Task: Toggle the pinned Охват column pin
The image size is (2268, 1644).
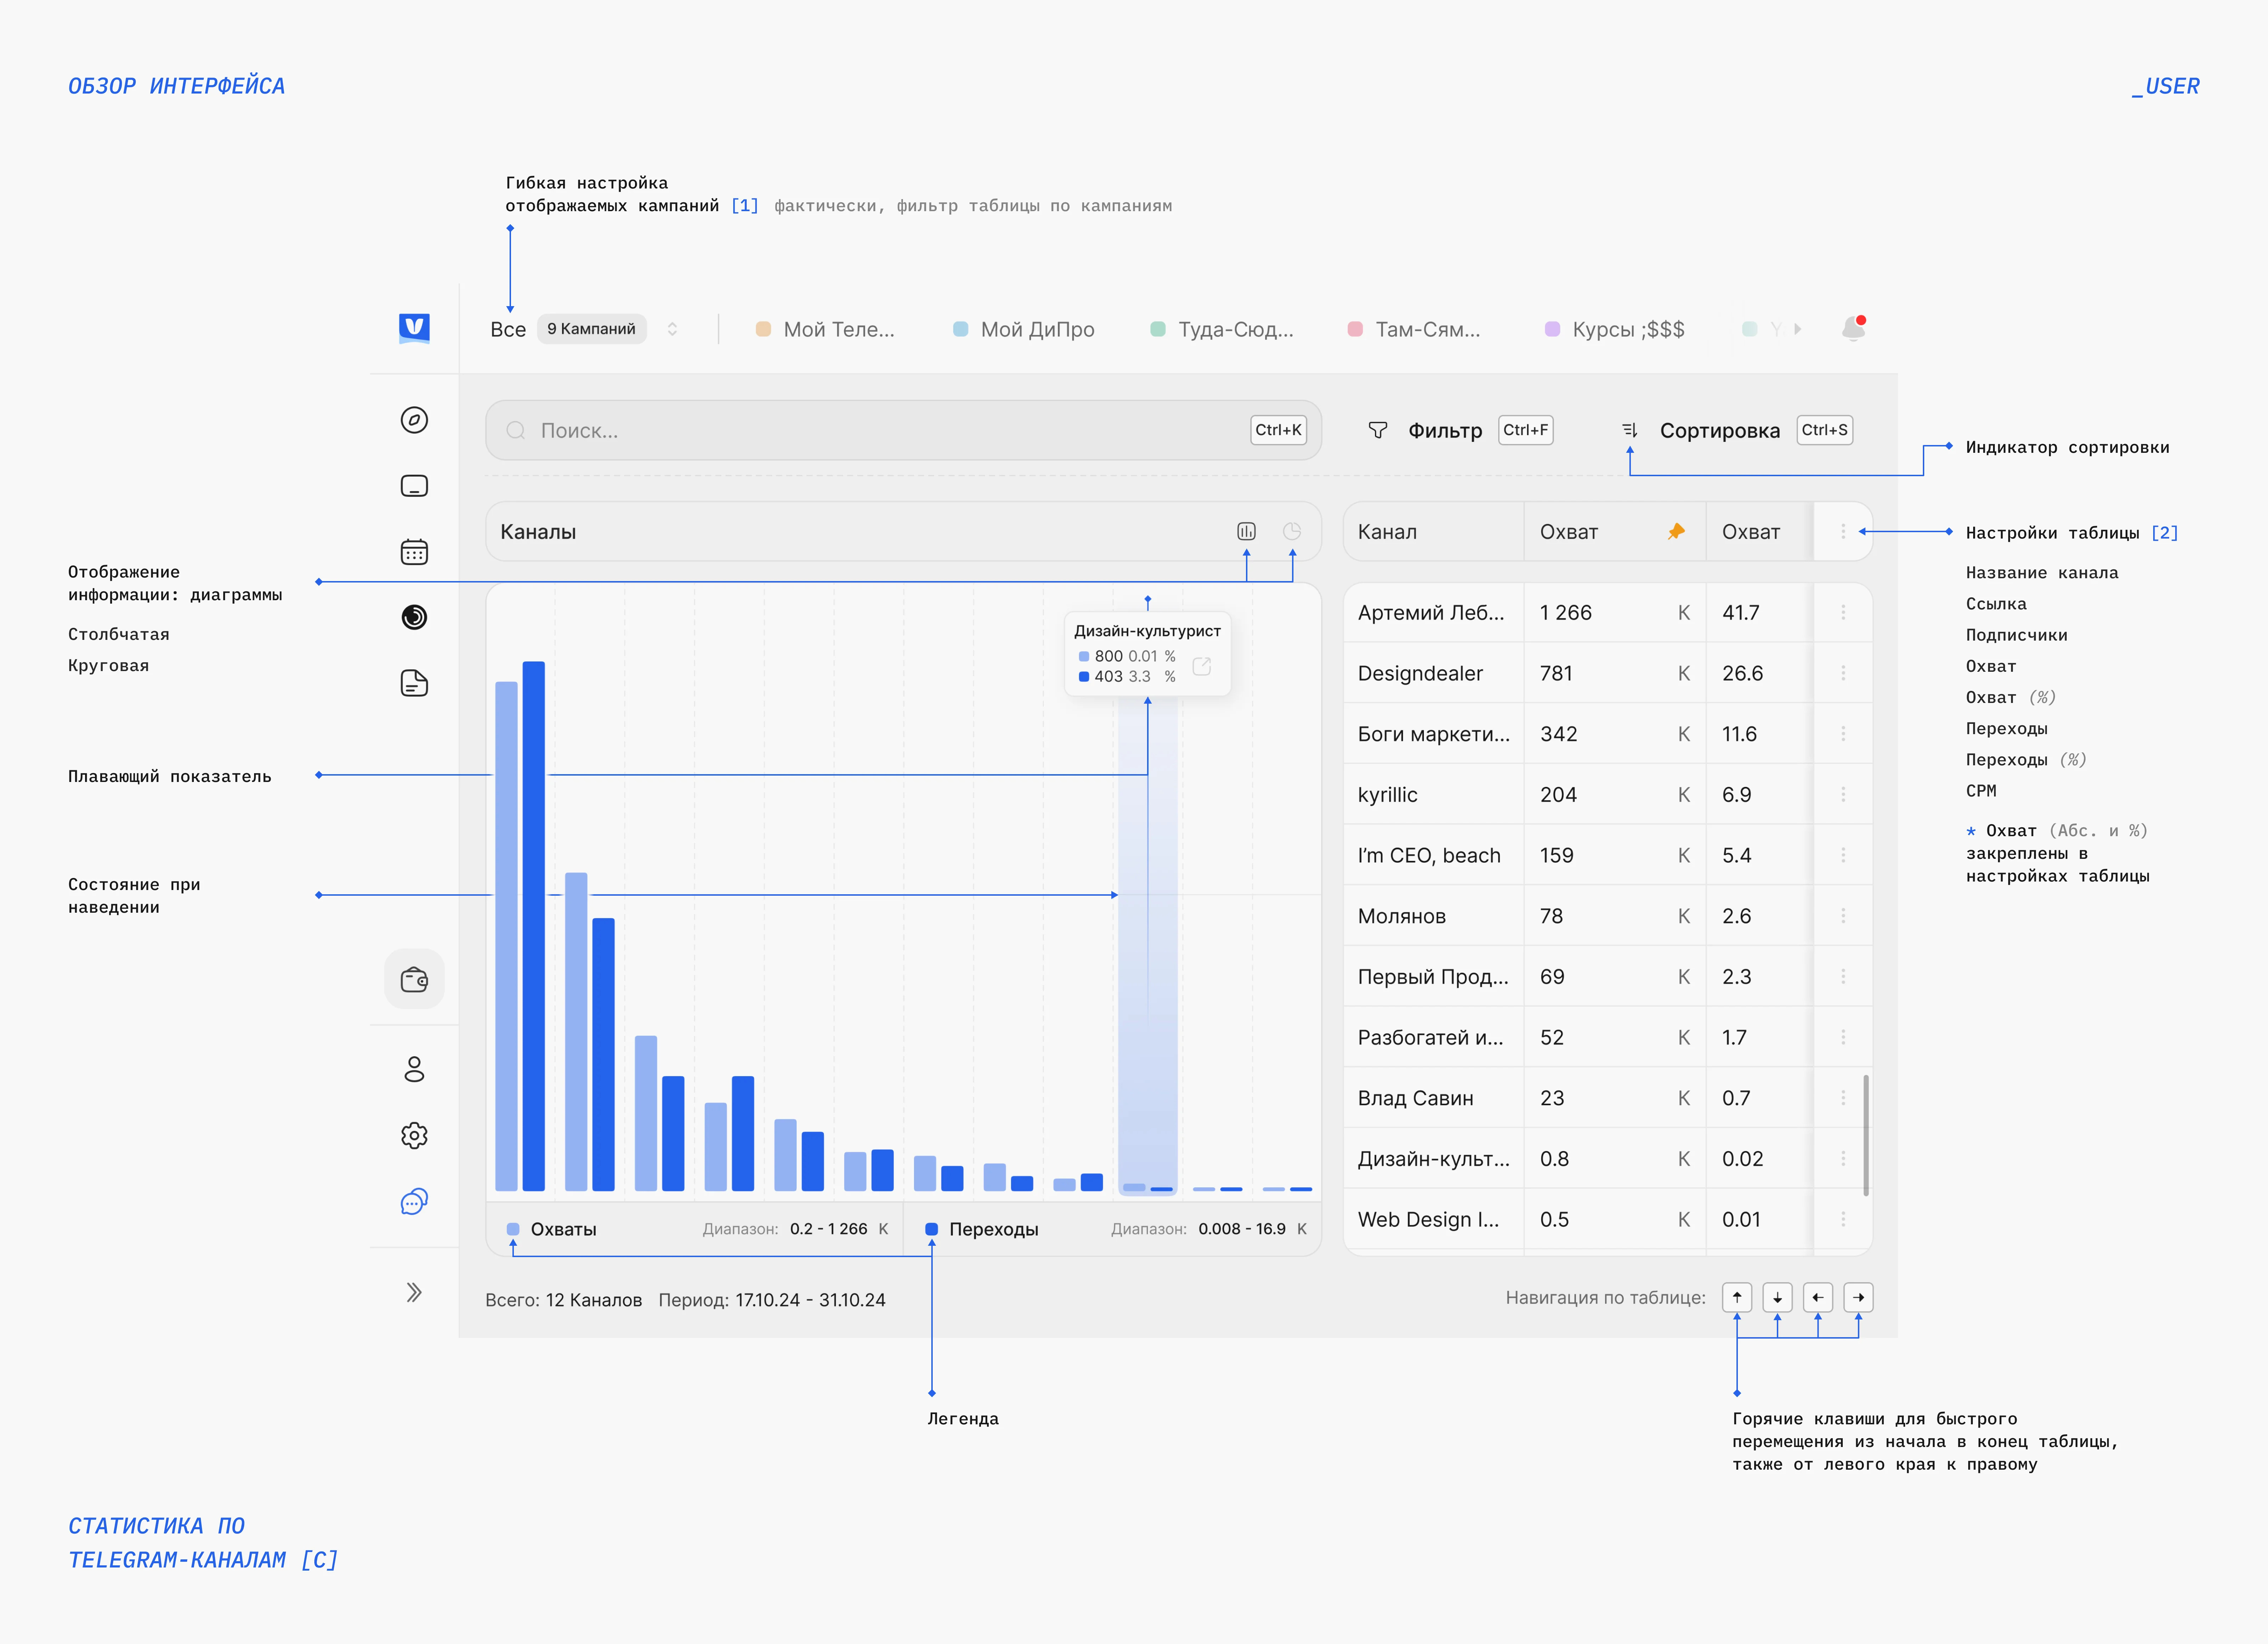Action: [x=1676, y=531]
